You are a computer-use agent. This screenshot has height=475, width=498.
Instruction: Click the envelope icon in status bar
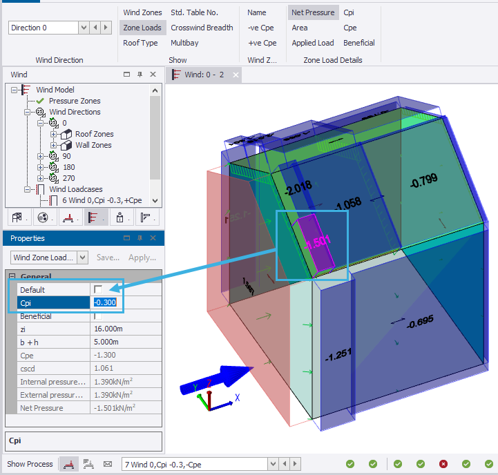click(107, 464)
